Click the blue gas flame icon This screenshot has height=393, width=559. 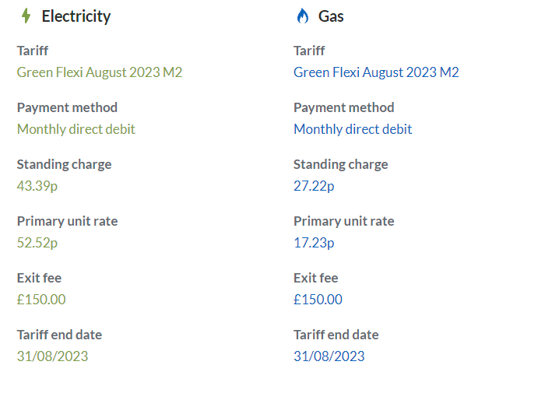[x=303, y=16]
